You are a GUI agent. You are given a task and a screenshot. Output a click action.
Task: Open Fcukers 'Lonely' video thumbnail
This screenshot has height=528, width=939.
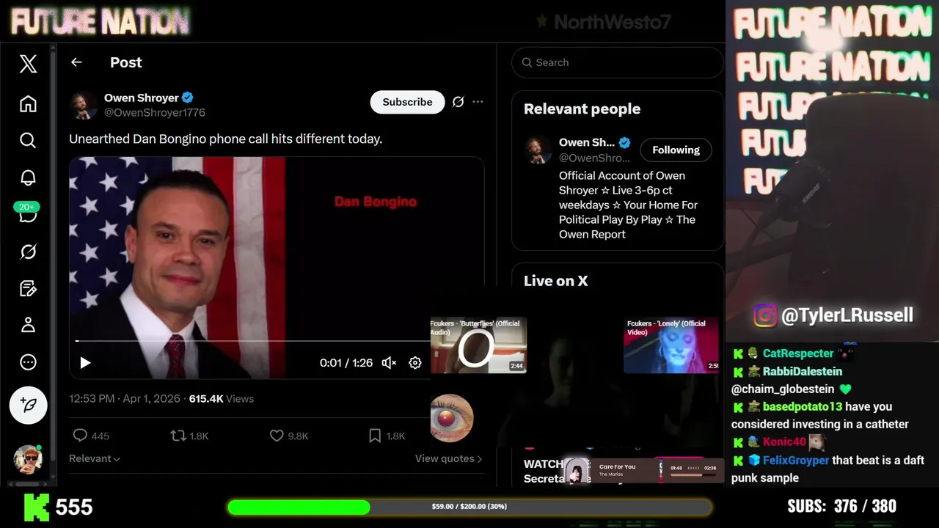(671, 345)
